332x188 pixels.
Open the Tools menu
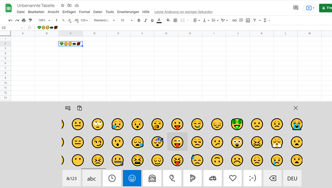coord(109,12)
